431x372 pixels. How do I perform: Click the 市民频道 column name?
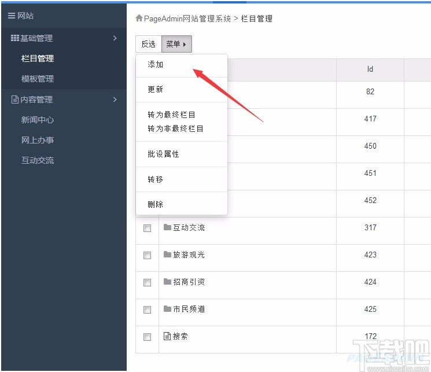189,309
